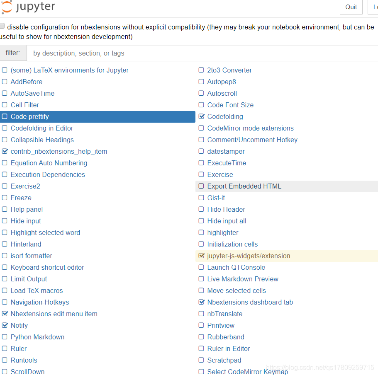
Task: Select the Hide Header extension
Action: pyautogui.click(x=226, y=209)
